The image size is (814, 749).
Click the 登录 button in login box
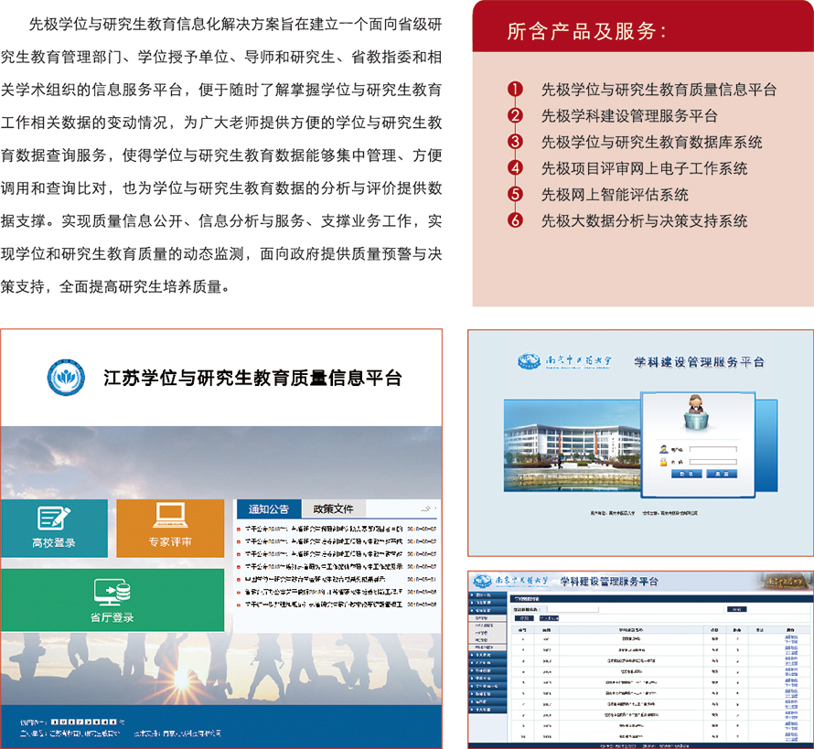click(687, 474)
